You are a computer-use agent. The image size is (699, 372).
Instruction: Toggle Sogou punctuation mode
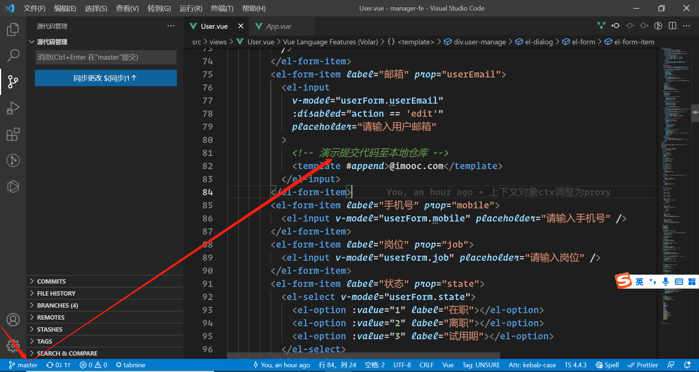653,282
